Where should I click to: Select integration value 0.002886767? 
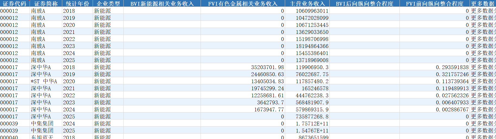click(435, 109)
